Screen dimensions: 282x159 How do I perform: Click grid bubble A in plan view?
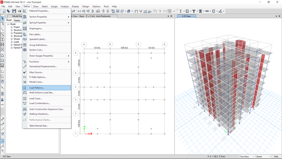[84, 45]
